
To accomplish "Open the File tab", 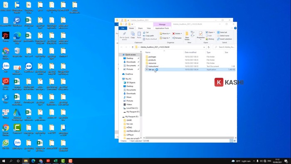I will pos(123,28).
